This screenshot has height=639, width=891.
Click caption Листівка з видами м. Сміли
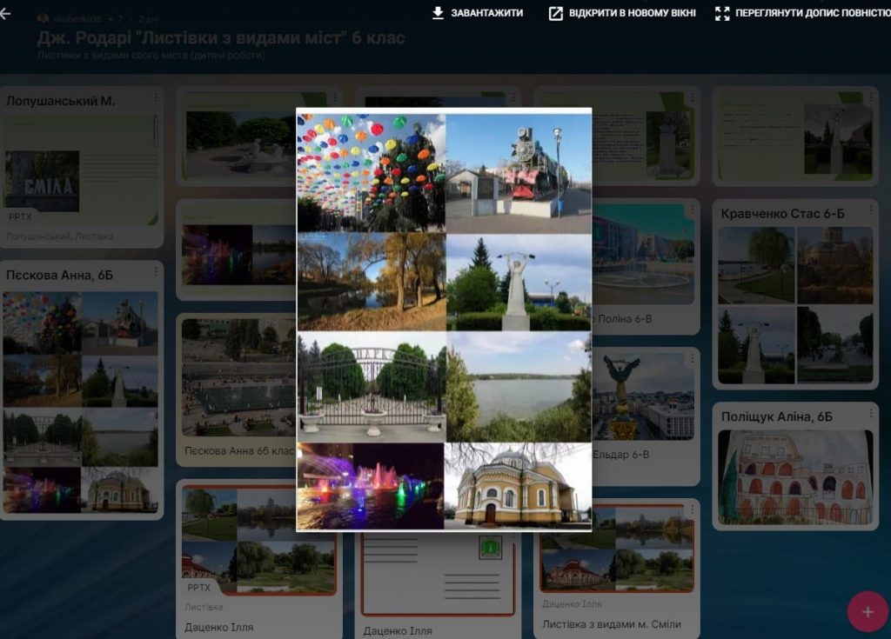pyautogui.click(x=612, y=623)
